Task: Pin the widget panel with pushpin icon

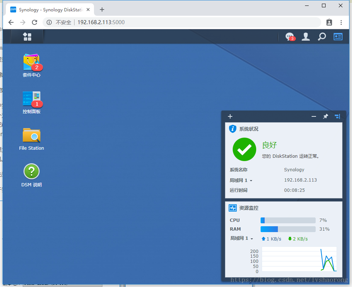Action: 326,116
